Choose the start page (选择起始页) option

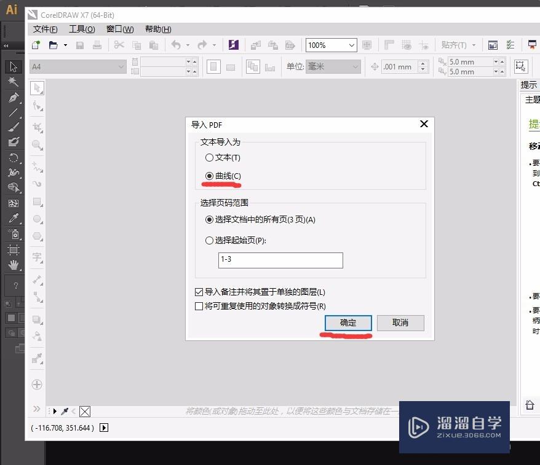point(236,240)
